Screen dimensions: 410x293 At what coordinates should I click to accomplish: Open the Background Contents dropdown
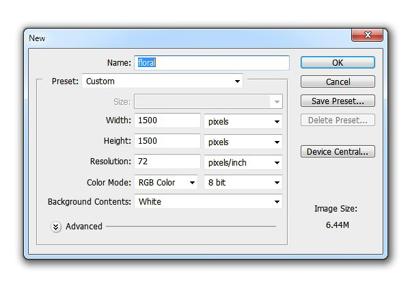tap(208, 201)
